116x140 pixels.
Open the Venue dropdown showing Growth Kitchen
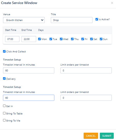[x=24, y=20]
